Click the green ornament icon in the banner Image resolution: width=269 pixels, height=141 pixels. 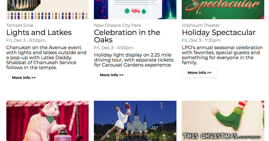(x=144, y=11)
